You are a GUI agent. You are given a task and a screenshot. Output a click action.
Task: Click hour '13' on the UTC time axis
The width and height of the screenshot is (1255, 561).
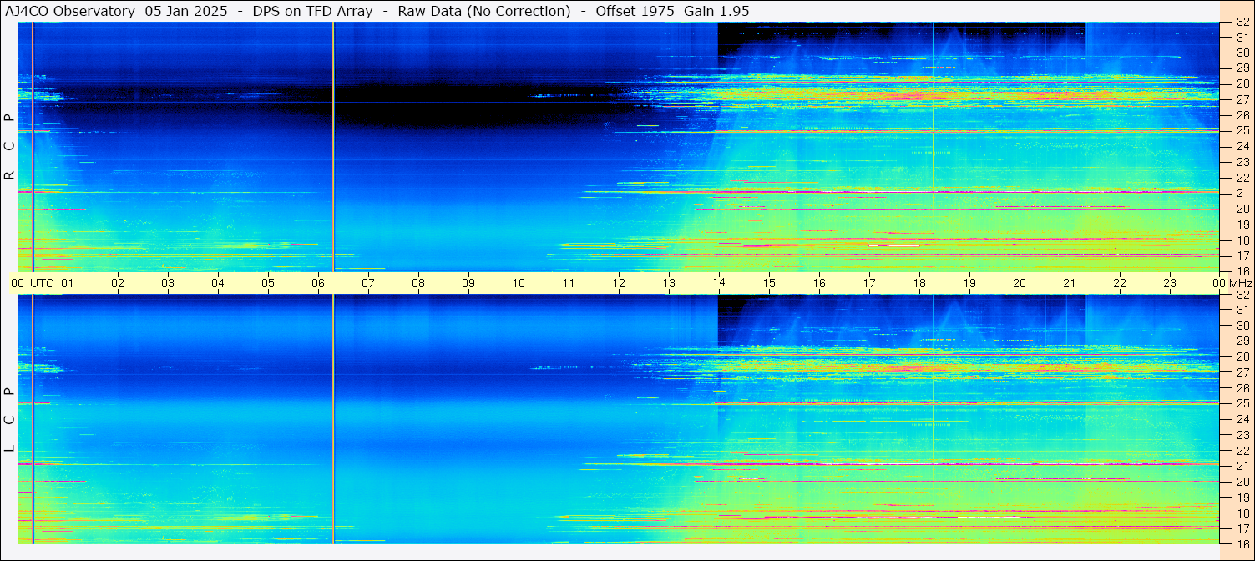coord(669,283)
